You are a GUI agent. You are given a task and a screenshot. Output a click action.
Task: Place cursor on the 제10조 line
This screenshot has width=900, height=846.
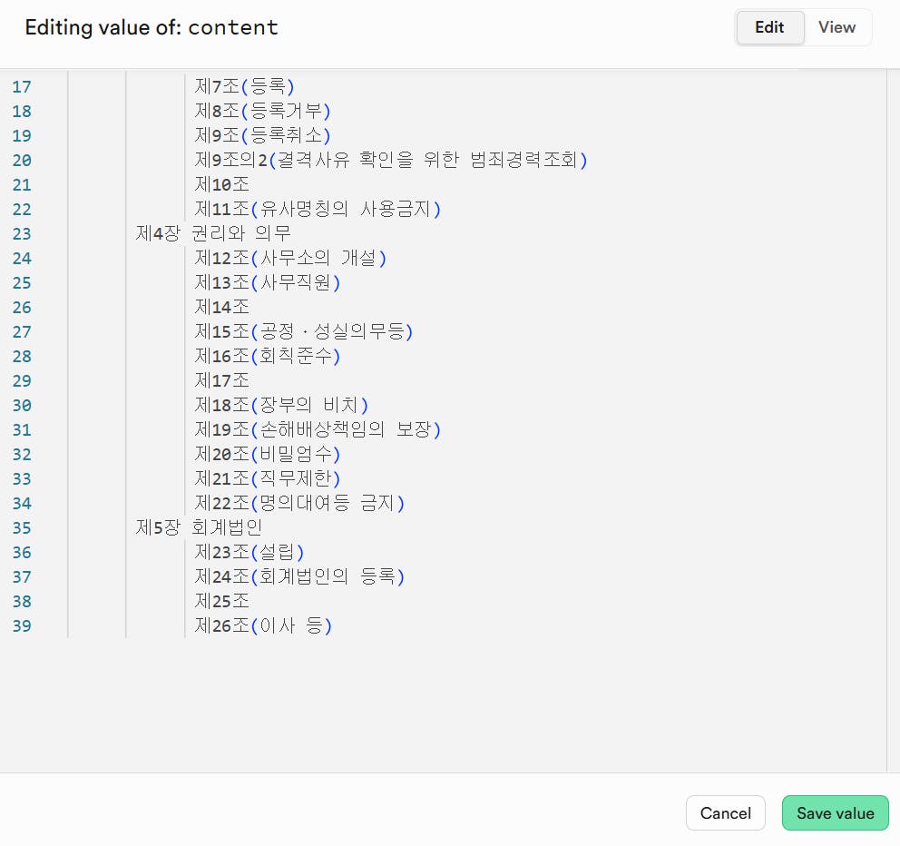click(222, 185)
